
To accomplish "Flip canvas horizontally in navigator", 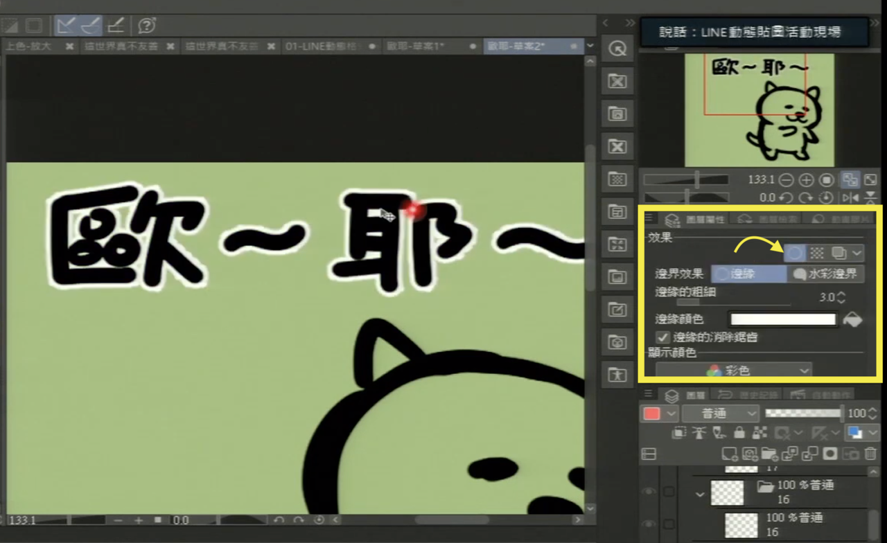I will coord(850,197).
